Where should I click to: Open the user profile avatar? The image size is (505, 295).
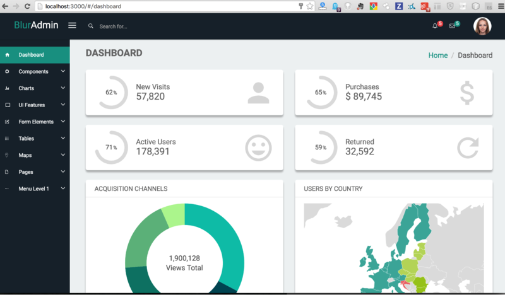click(482, 26)
